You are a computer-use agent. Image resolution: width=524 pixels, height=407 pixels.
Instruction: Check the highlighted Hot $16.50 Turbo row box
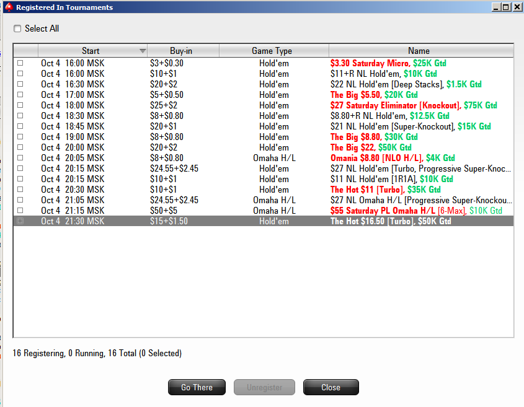20,221
